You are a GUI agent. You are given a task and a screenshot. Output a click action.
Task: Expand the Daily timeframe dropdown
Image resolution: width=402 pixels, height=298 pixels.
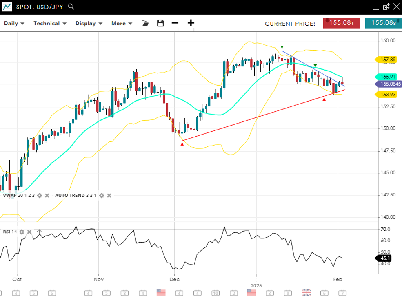point(14,23)
